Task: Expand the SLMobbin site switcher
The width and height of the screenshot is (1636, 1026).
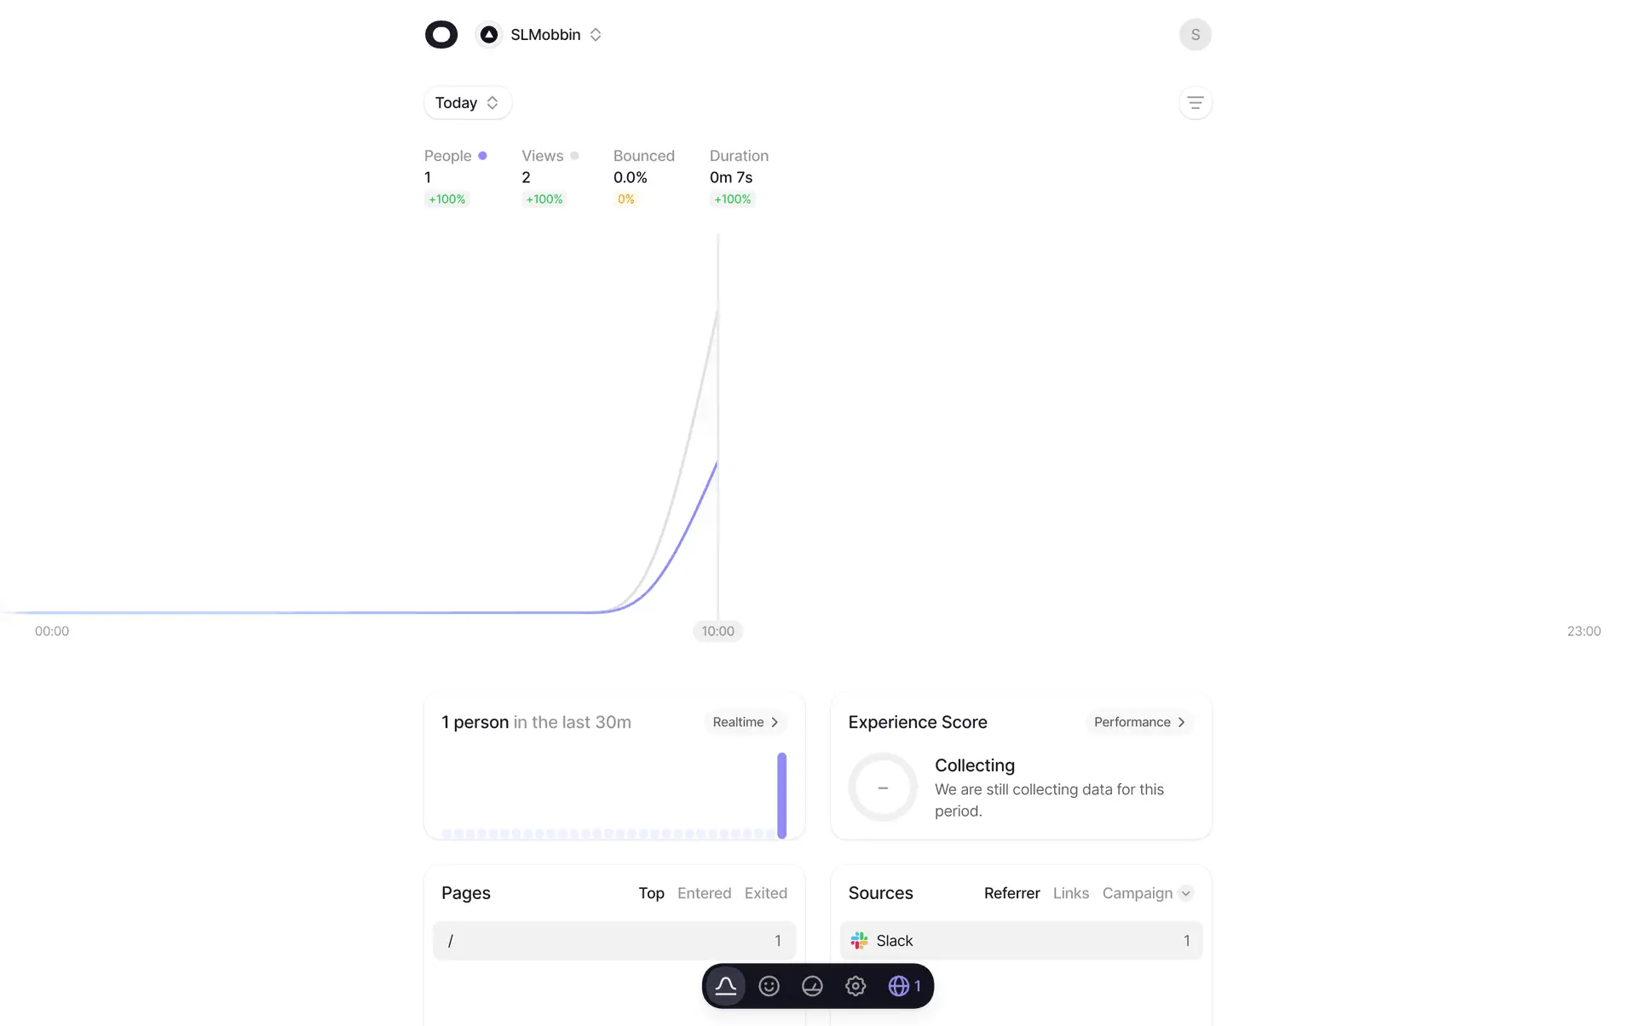Action: 545,35
